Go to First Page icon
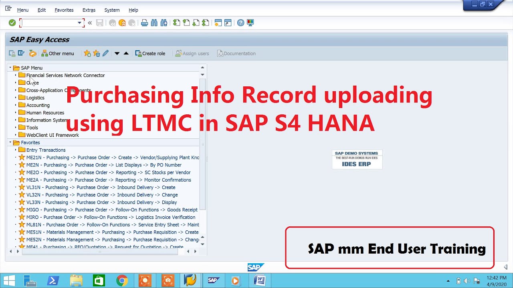 point(177,23)
